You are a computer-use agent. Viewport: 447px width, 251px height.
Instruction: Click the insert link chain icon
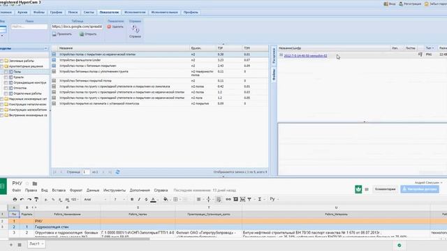coord(228,199)
